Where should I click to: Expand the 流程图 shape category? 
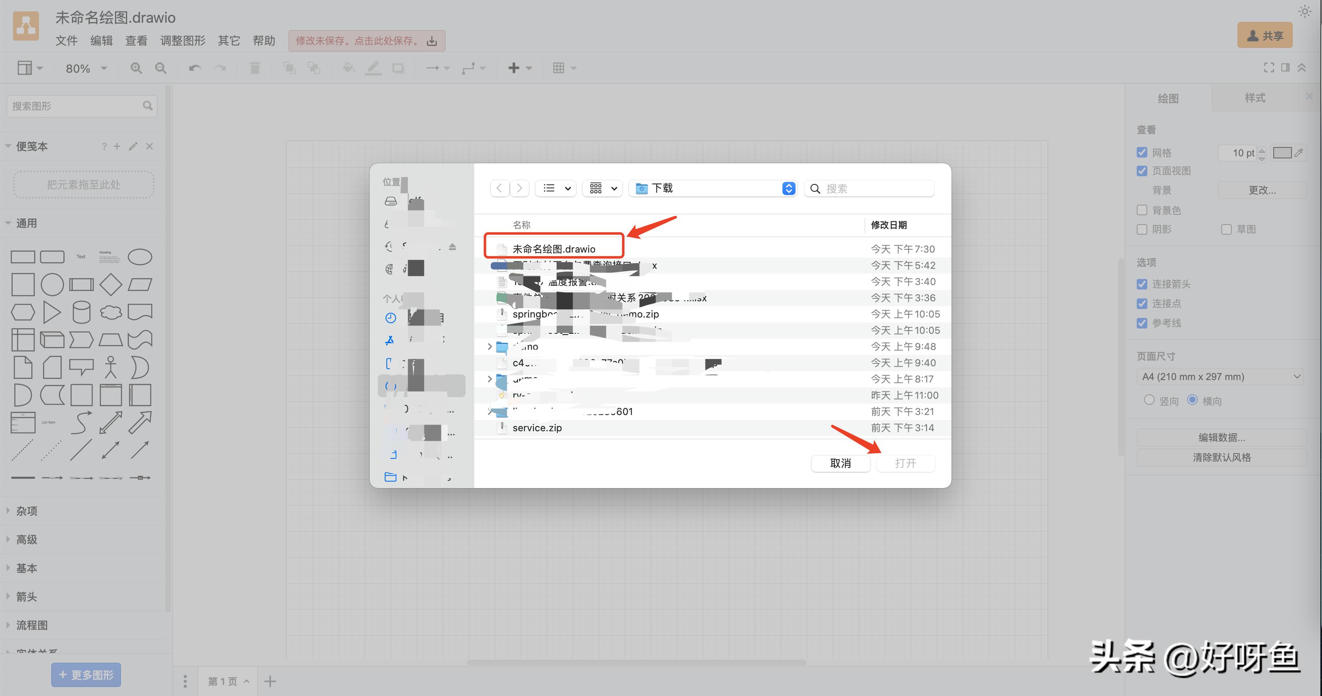[x=32, y=625]
